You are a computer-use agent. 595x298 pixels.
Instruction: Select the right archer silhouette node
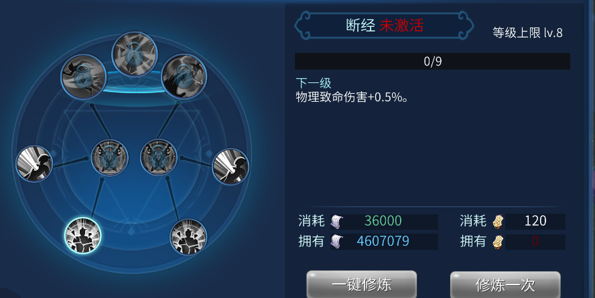click(x=230, y=167)
